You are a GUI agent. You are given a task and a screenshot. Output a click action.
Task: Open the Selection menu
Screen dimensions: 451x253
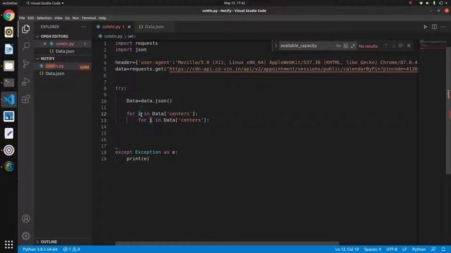[44, 18]
